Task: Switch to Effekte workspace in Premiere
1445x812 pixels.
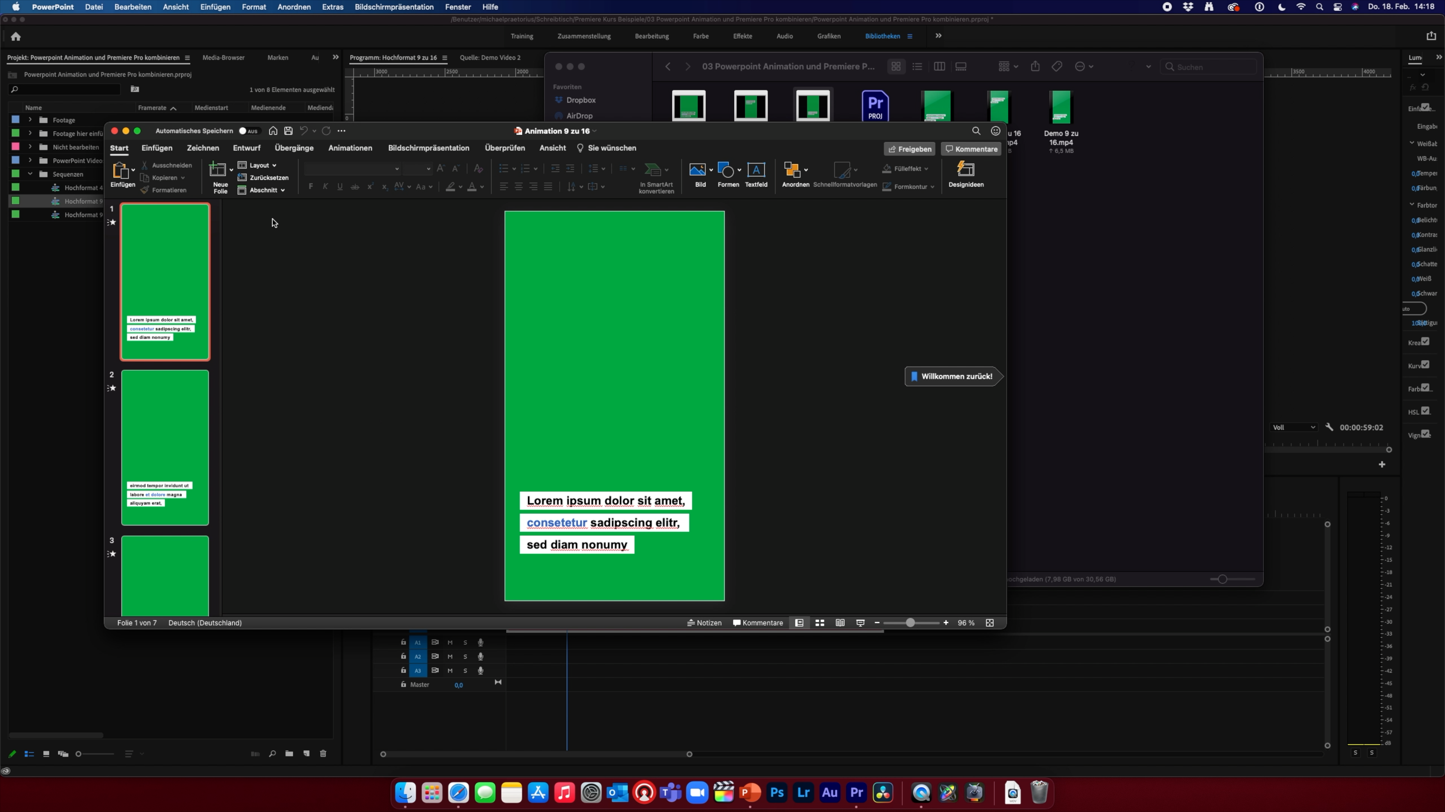Action: (x=742, y=36)
